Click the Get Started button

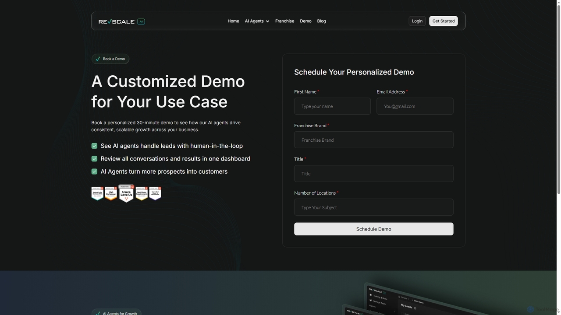[x=444, y=21]
